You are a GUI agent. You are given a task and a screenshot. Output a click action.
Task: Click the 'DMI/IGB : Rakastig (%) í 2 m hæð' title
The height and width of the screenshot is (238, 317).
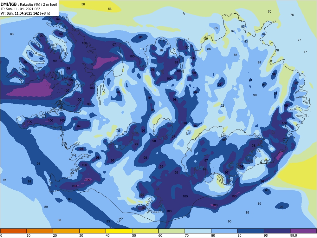pyautogui.click(x=29, y=4)
